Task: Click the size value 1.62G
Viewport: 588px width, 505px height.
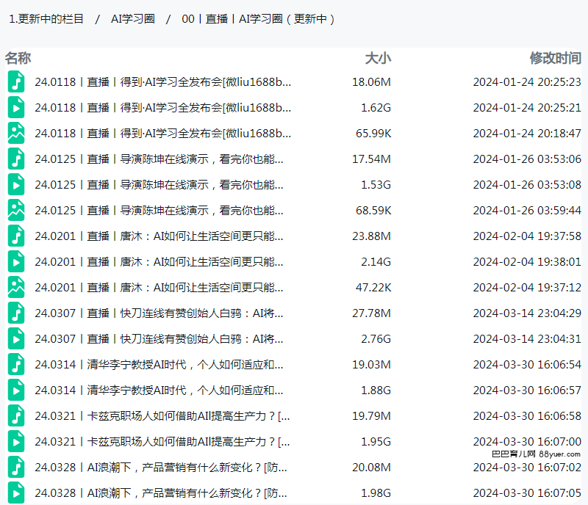Action: 376,107
